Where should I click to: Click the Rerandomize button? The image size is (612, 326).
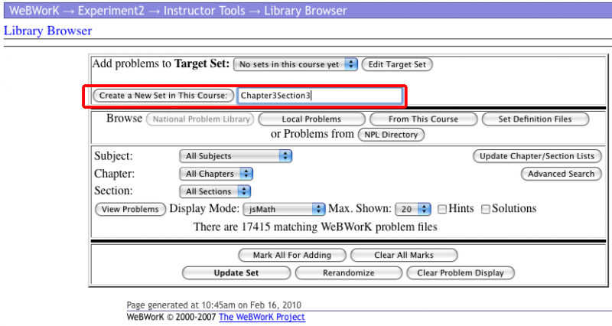pyautogui.click(x=349, y=273)
